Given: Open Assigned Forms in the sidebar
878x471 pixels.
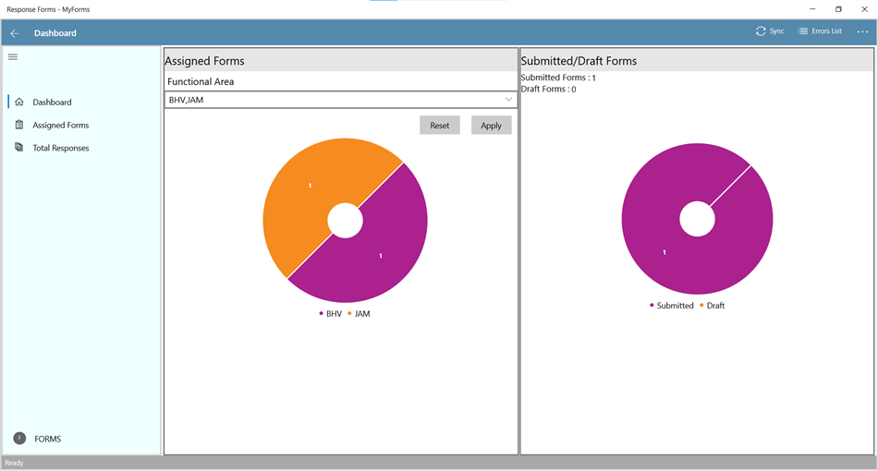Looking at the screenshot, I should coord(60,126).
